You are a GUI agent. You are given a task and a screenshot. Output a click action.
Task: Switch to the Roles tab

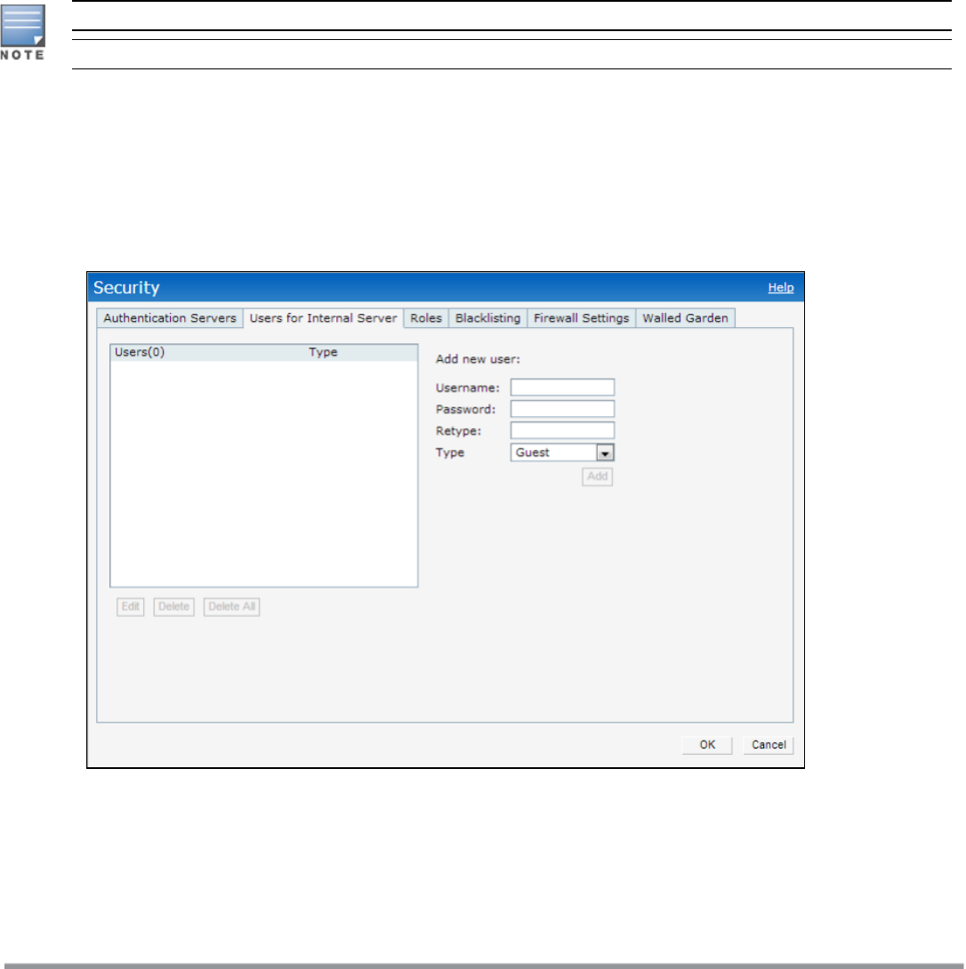coord(426,317)
